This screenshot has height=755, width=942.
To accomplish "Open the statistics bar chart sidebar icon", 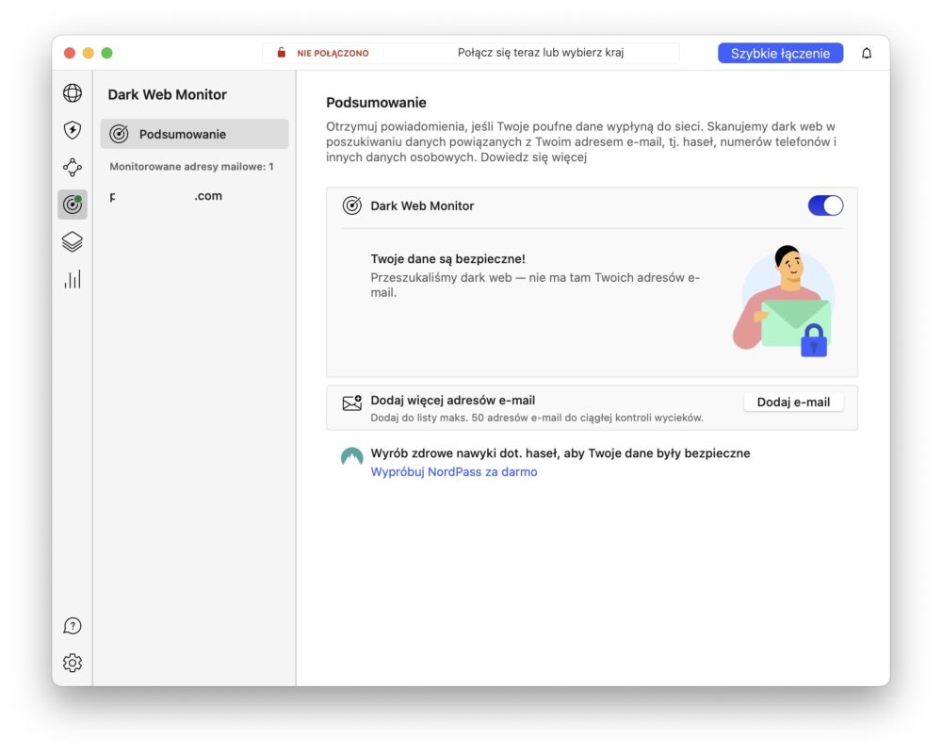I will tap(73, 279).
